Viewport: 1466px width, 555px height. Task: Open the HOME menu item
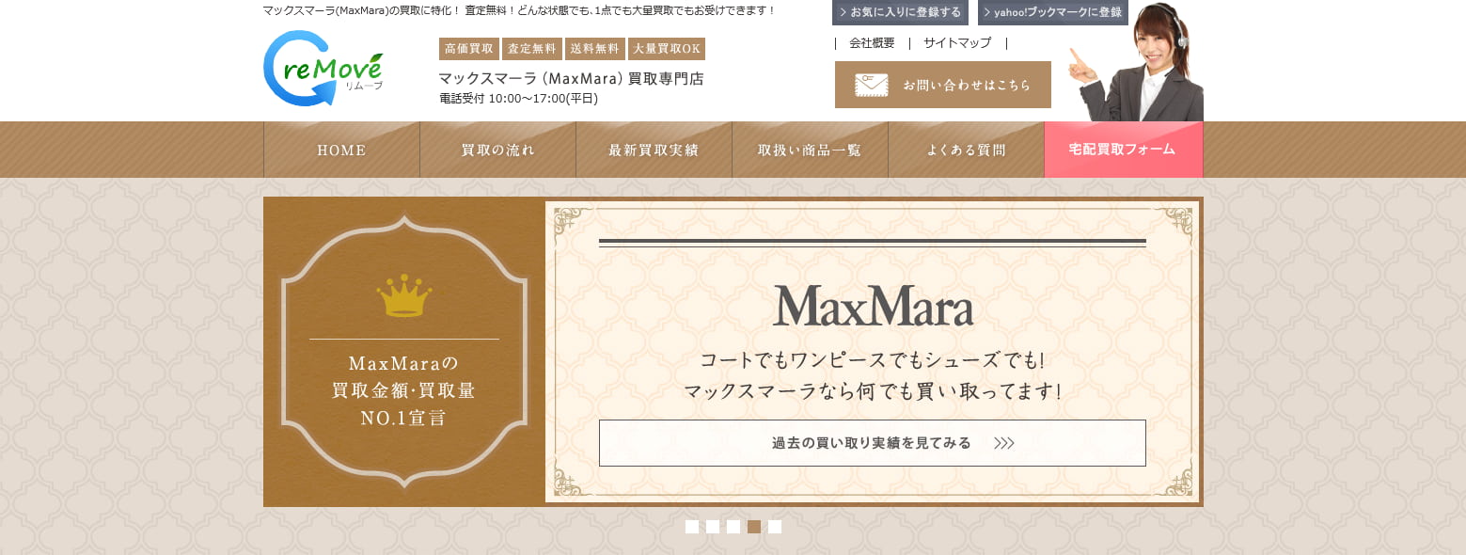341,150
